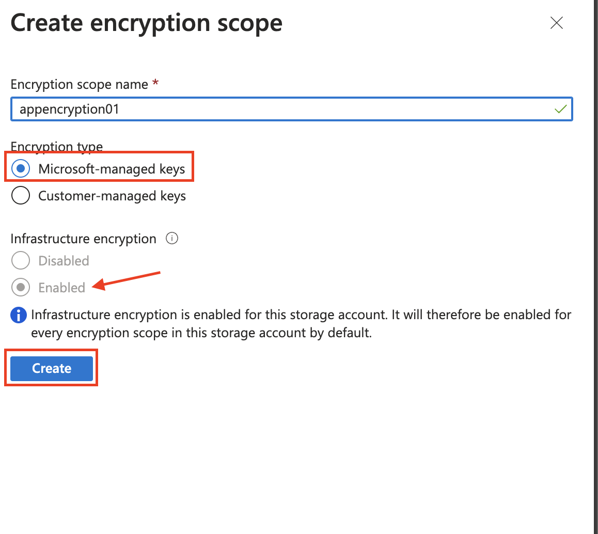This screenshot has height=534, width=598.
Task: Click the green validation checkmark icon
Action: [x=560, y=109]
